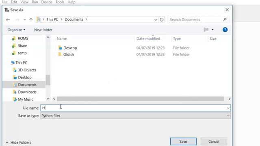The image size is (260, 146).
Task: Open the Tools menu
Action: pos(60,2)
